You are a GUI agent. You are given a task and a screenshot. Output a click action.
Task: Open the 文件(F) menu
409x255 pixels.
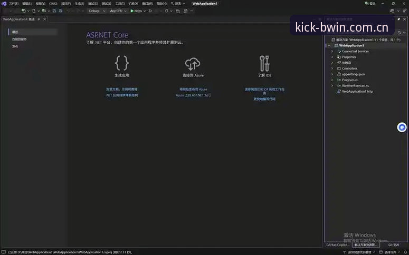point(14,4)
